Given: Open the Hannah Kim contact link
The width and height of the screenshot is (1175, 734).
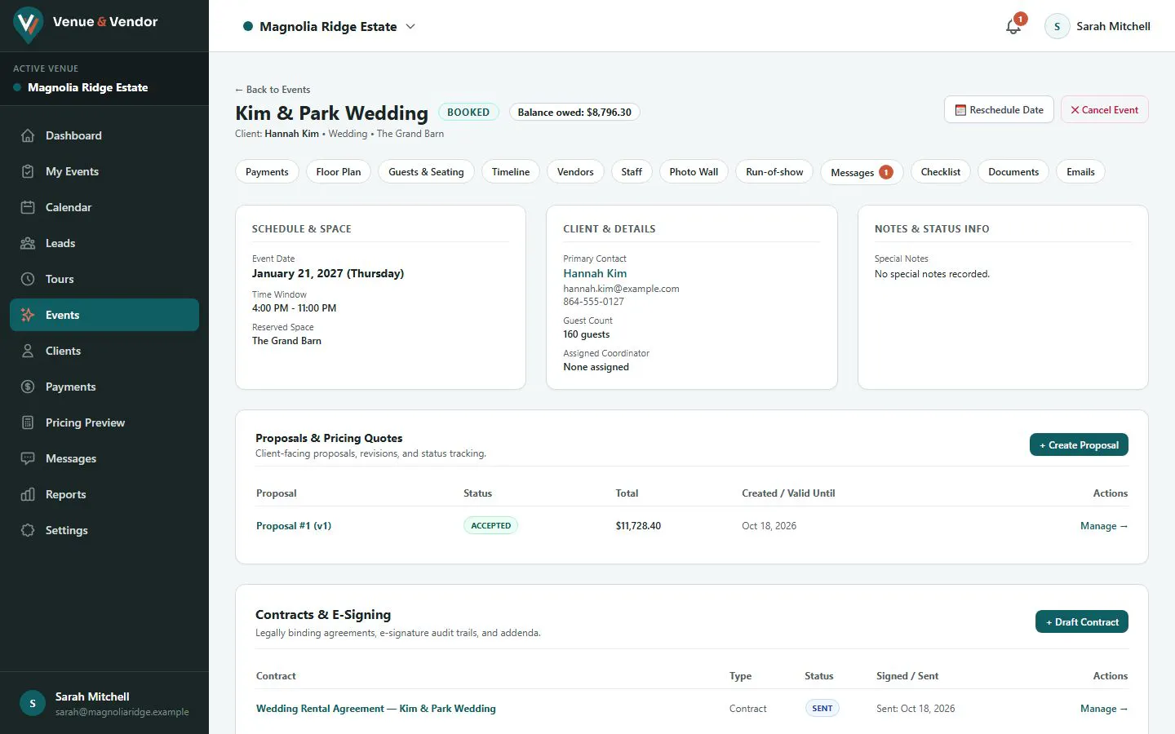Looking at the screenshot, I should coord(595,273).
